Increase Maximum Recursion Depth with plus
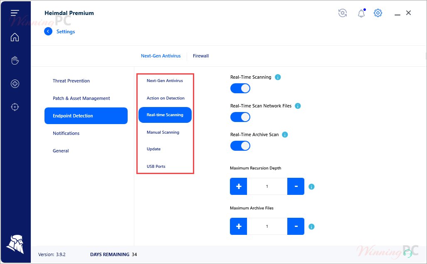 (x=239, y=186)
